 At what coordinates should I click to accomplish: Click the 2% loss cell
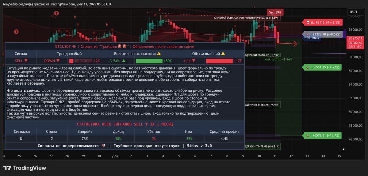[x=154, y=139]
